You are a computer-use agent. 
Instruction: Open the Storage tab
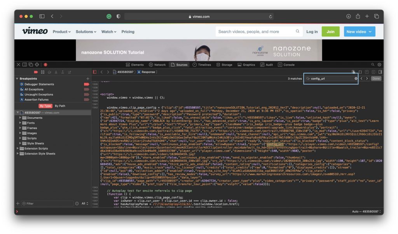coord(224,65)
